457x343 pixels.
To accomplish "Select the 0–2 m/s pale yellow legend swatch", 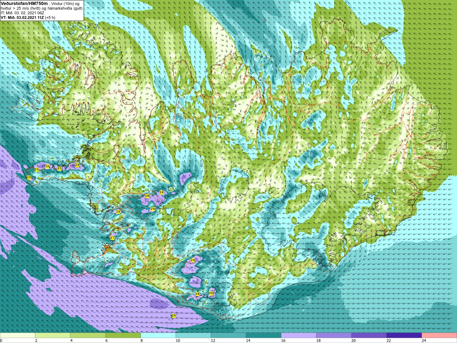I will [x=17, y=335].
